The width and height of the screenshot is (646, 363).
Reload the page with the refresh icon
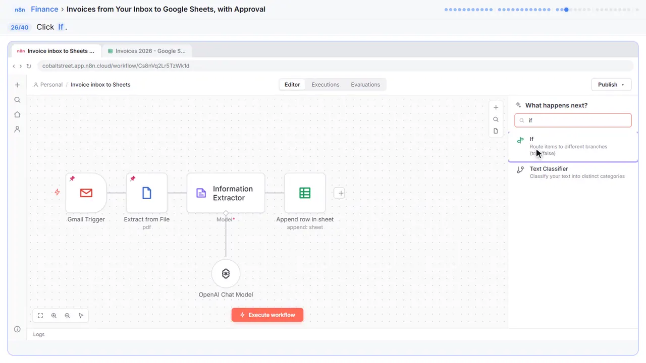(x=29, y=66)
